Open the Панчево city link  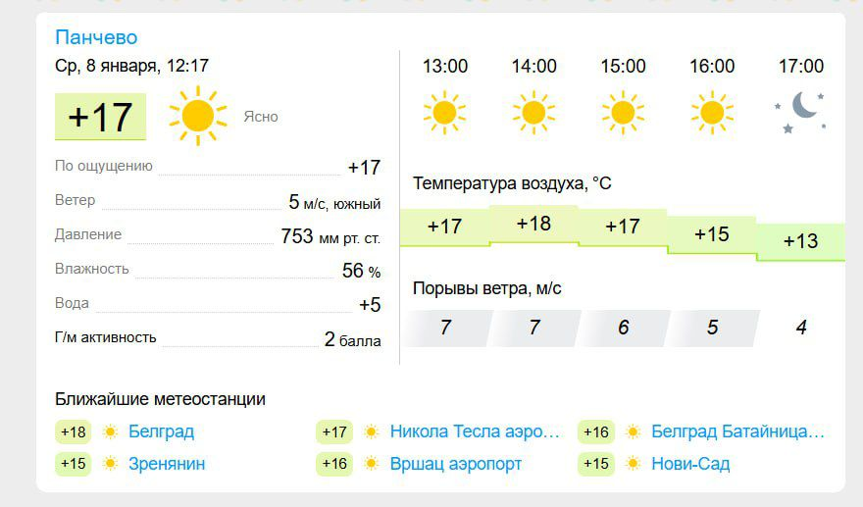[x=96, y=37]
